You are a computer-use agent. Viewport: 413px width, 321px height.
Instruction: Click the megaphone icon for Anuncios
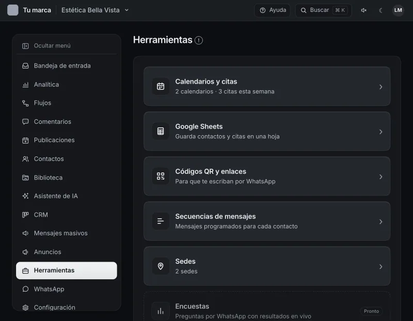(25, 252)
